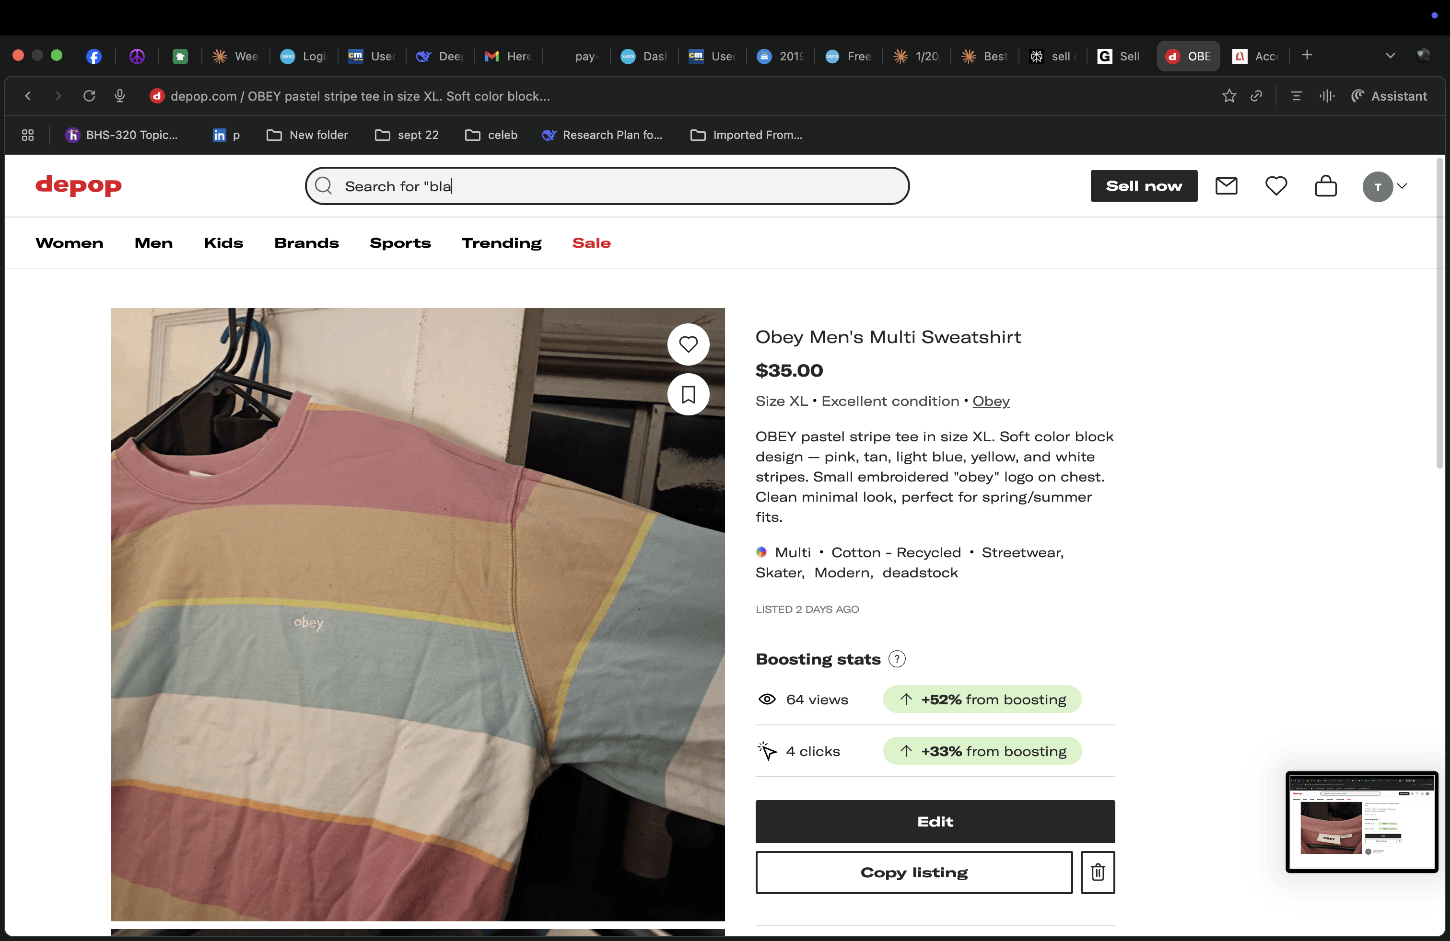
Task: Click the microphone icon in the address bar
Action: [120, 96]
